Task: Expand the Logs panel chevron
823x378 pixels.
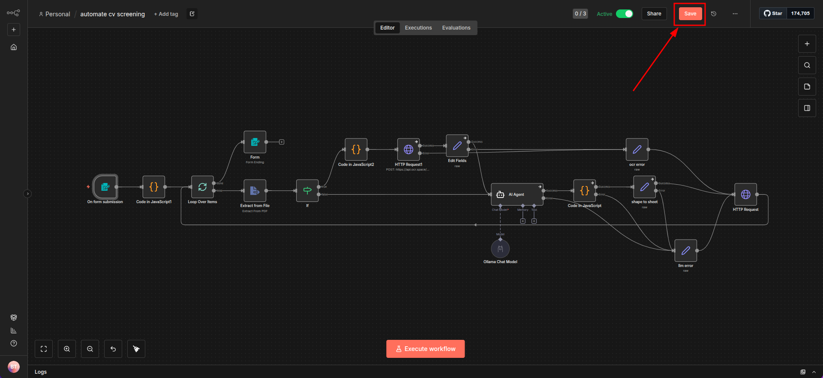Action: pyautogui.click(x=814, y=372)
